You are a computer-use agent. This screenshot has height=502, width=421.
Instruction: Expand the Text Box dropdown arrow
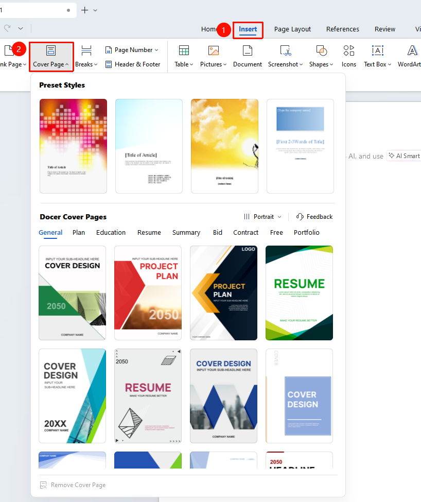pyautogui.click(x=390, y=64)
